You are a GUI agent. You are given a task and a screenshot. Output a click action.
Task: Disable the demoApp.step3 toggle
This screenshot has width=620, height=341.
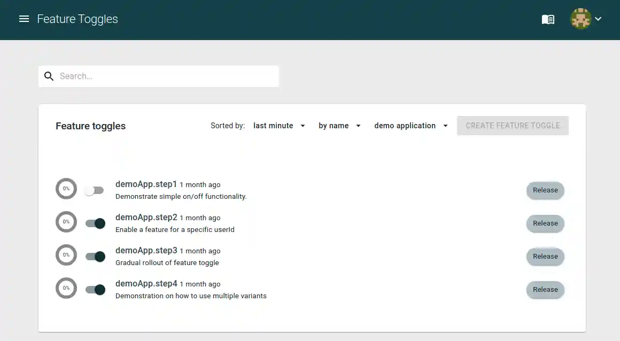(x=95, y=256)
